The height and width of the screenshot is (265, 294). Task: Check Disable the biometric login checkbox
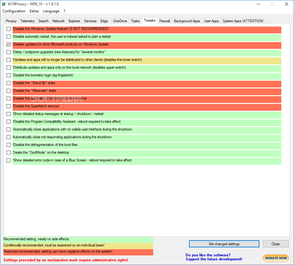(8, 75)
